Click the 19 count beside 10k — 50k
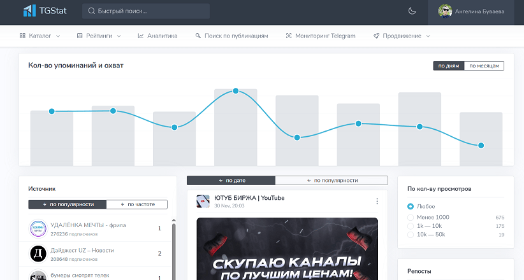The image size is (524, 280). coord(501,235)
